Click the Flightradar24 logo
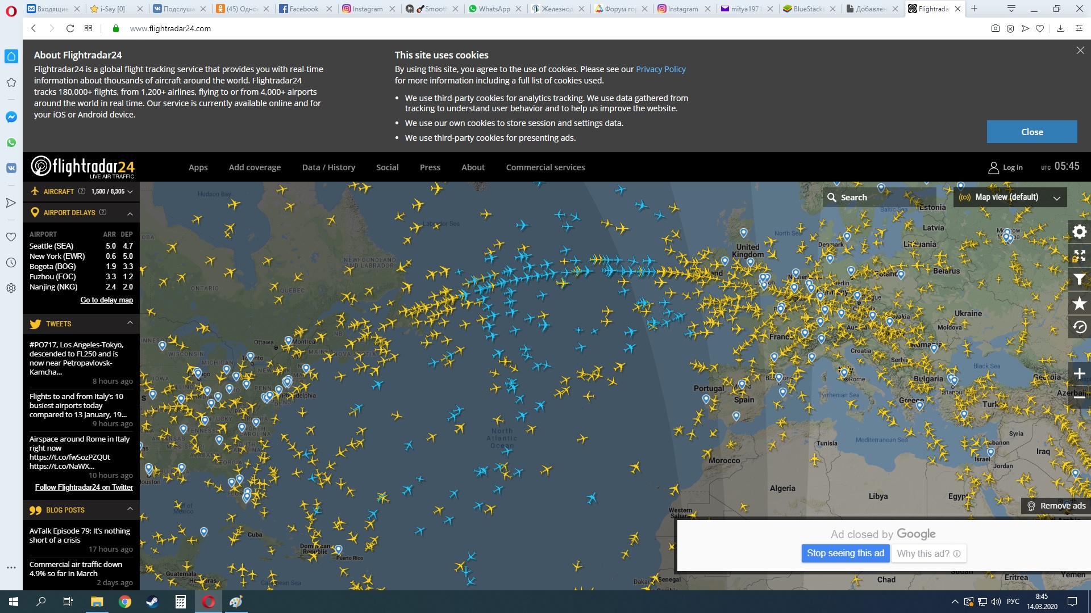 83,167
